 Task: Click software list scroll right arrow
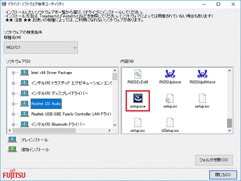pyautogui.click(x=109, y=131)
